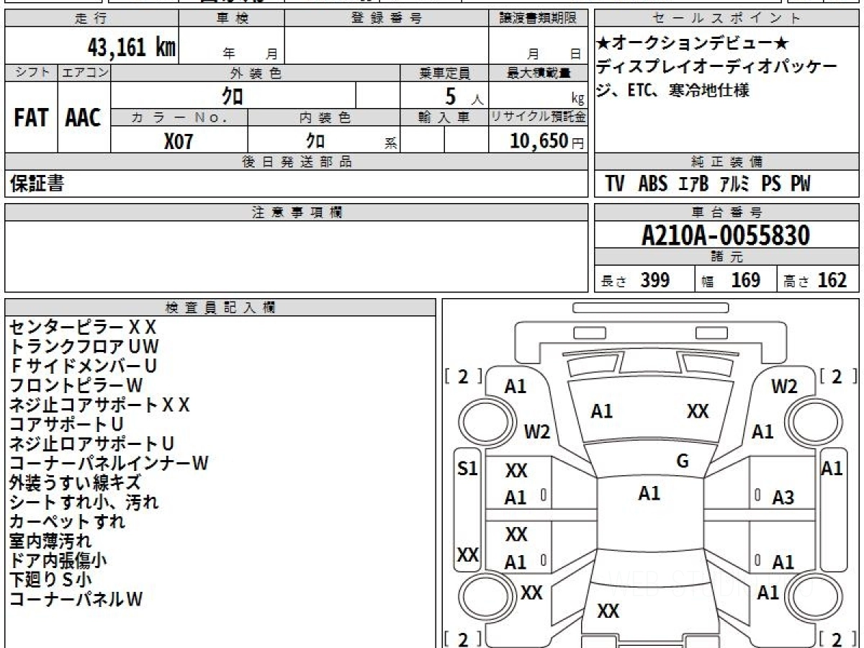Click the 輸入車 header

444,117
